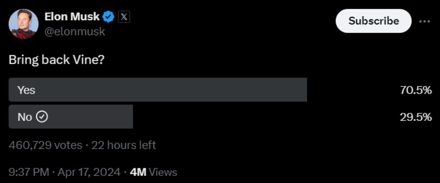
Task: Click the '22 hours left' text
Action: click(124, 145)
